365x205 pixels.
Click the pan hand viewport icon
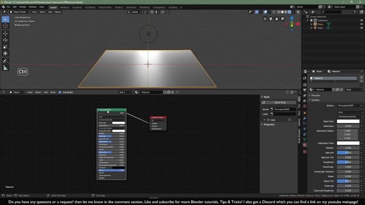pos(276,19)
